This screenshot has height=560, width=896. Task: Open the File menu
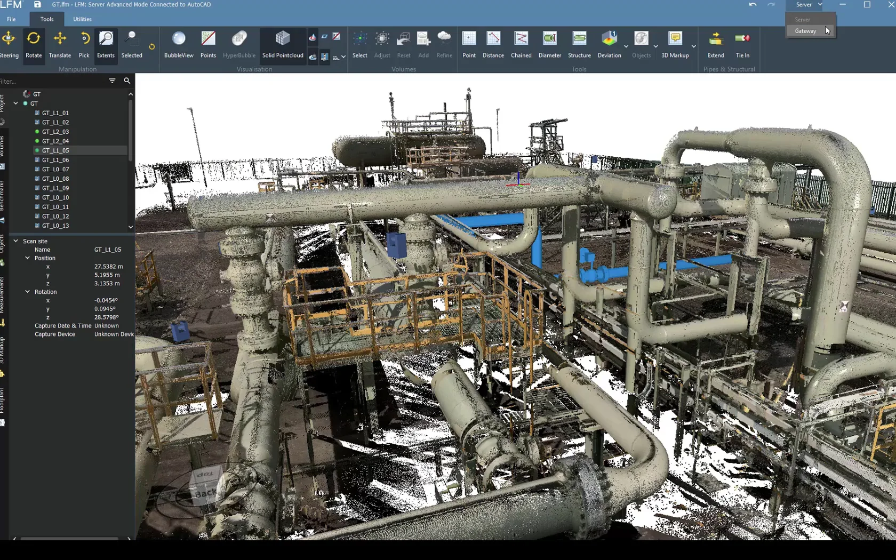click(x=11, y=19)
